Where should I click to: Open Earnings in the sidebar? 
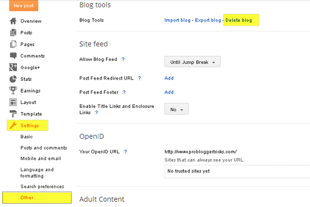point(30,91)
